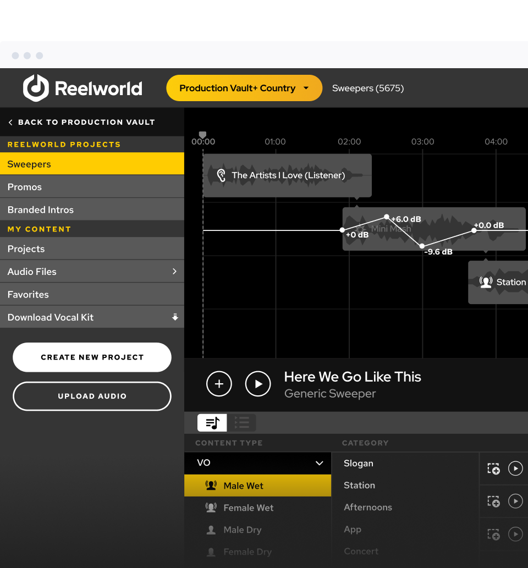Play the Here We Go Like This sweeper
528x568 pixels.
tap(258, 384)
